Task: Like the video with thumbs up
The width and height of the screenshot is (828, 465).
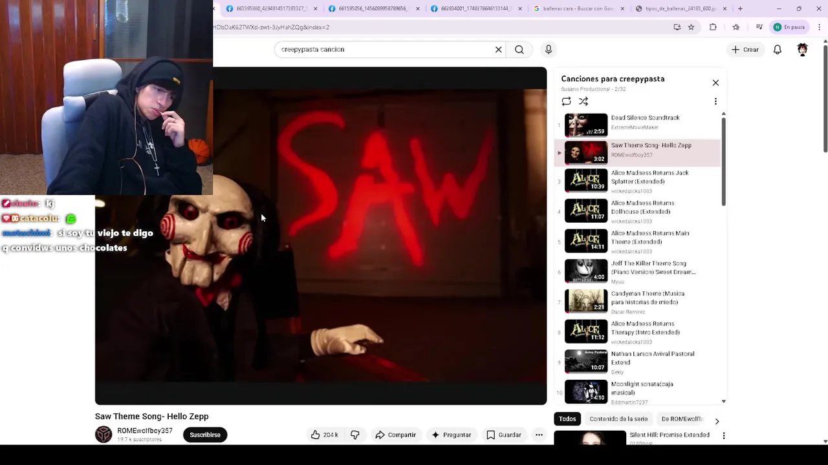Action: [325, 435]
